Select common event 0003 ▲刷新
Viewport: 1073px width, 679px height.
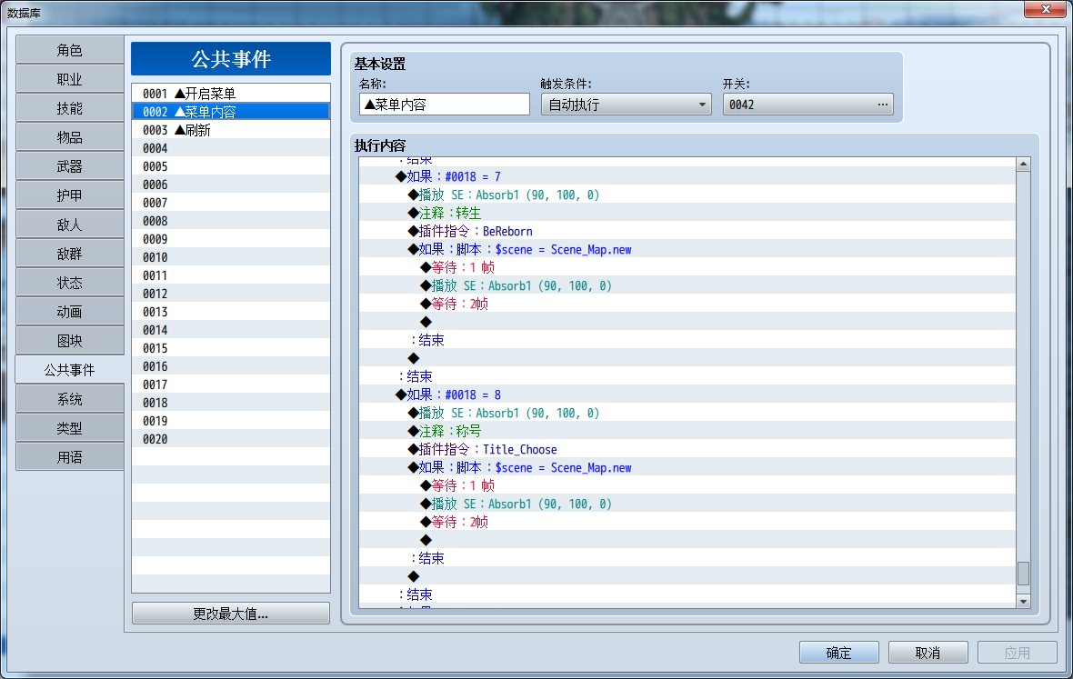pyautogui.click(x=231, y=130)
